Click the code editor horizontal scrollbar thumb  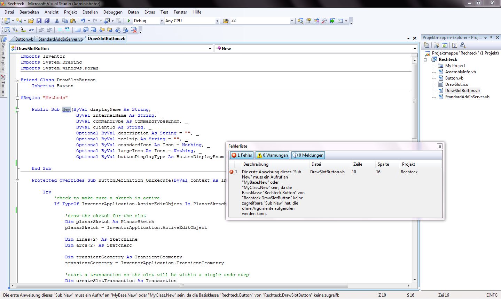[182, 286]
